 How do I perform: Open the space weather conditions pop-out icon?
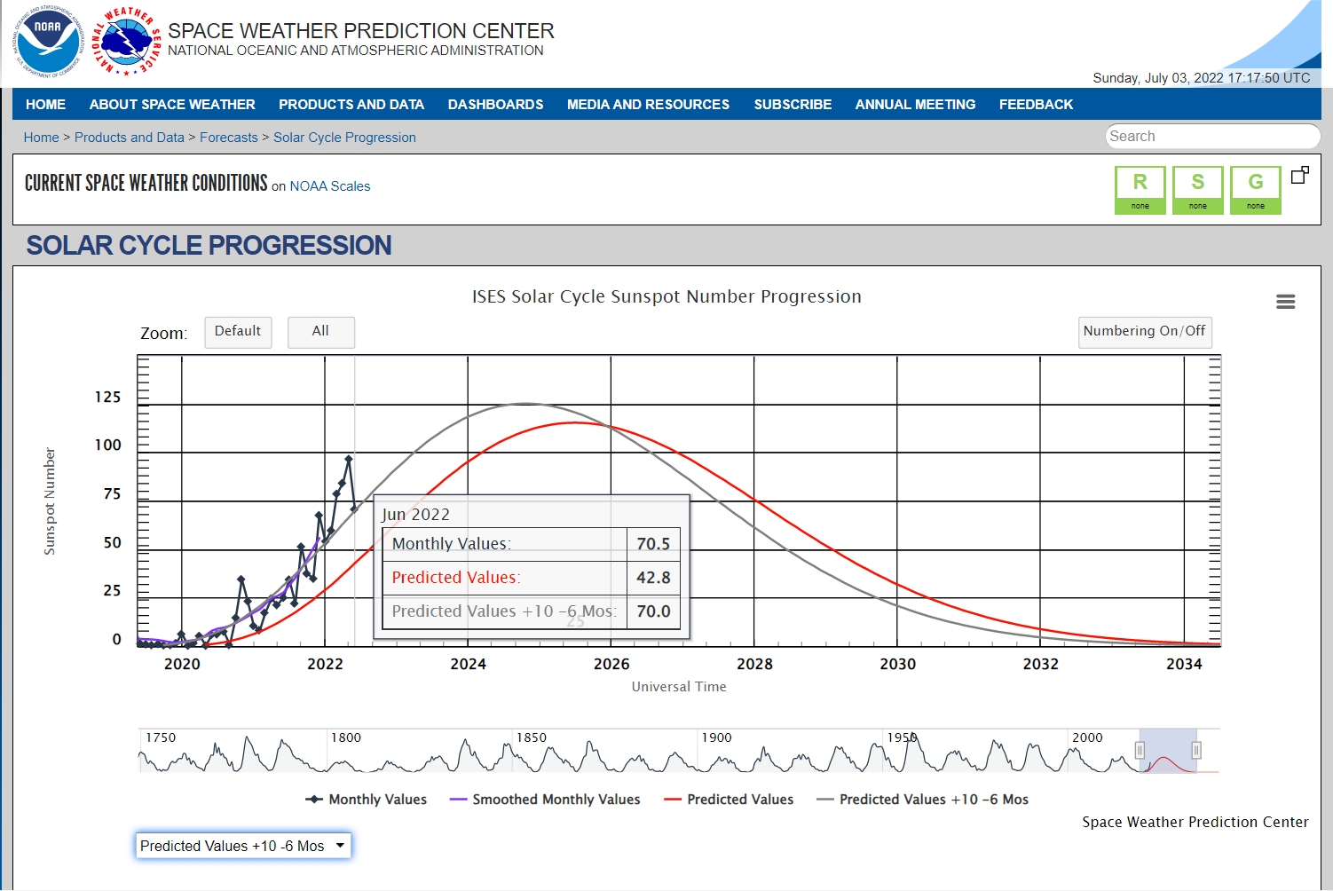tap(1299, 175)
